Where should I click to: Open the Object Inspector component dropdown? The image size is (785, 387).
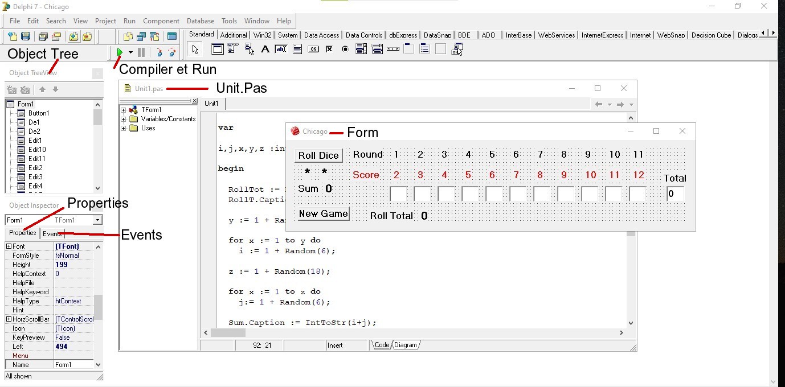pos(98,220)
